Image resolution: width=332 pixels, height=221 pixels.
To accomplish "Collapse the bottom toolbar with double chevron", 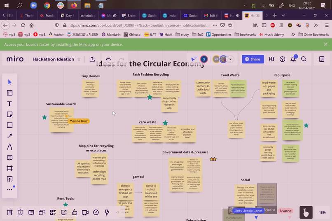I will (x=118, y=212).
